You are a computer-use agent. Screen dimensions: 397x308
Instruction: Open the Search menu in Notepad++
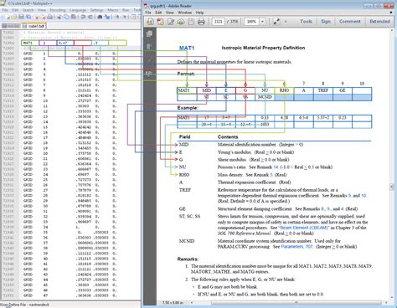[28, 10]
